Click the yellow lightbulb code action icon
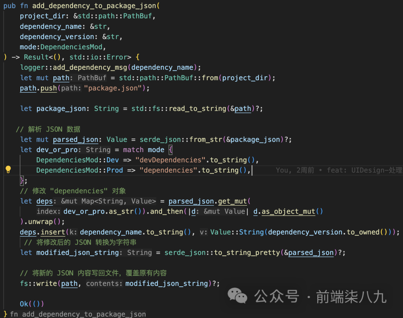This screenshot has height=318, width=403. 8,170
